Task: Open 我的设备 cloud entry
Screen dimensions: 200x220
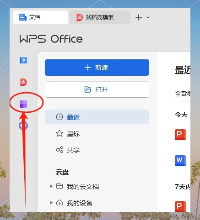Action: [74, 203]
